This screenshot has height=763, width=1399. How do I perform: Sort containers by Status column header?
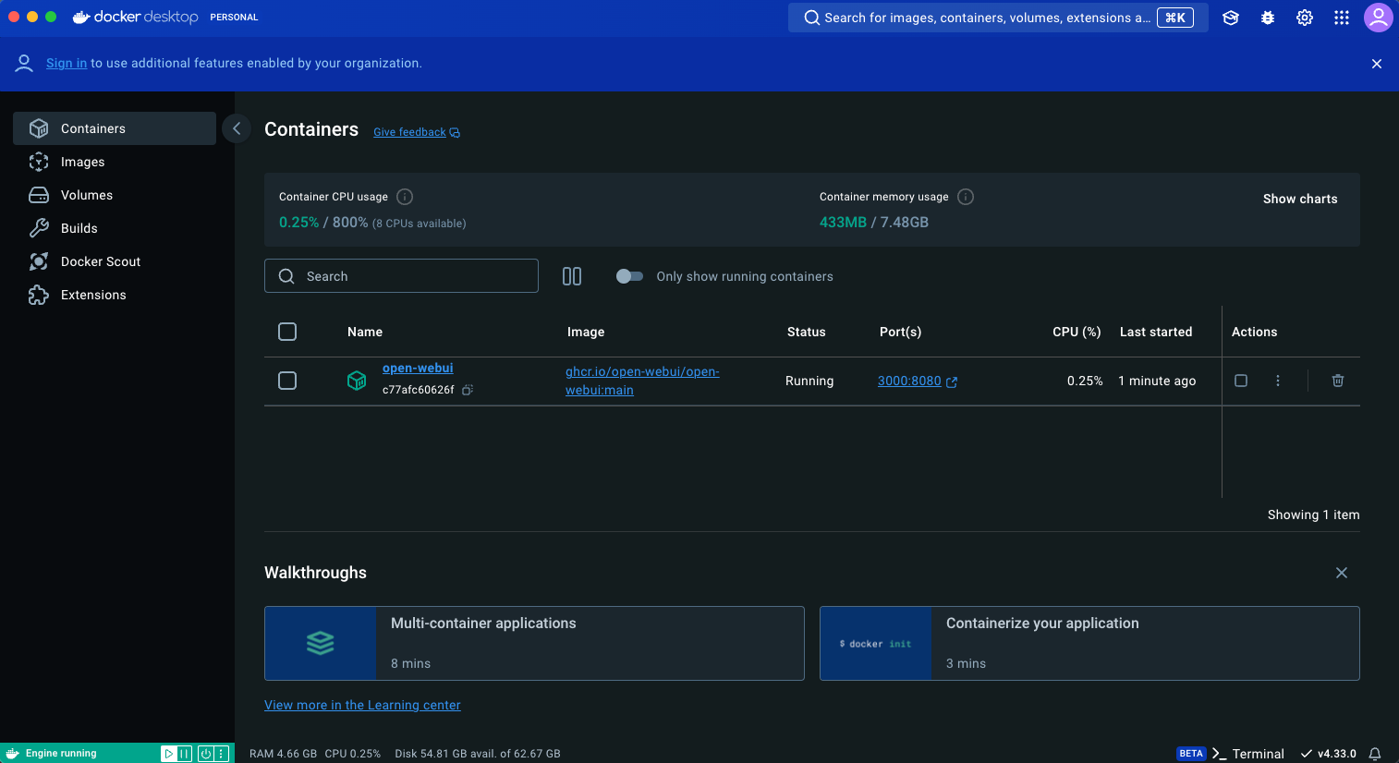pyautogui.click(x=807, y=332)
